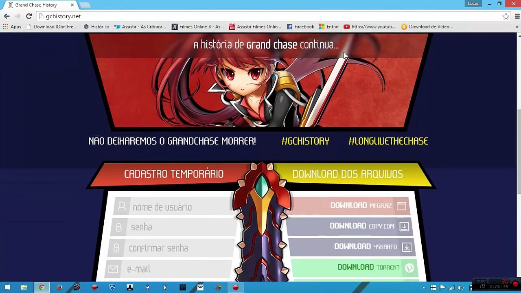Click the Download TORRENT button
The height and width of the screenshot is (293, 521).
coord(354,267)
